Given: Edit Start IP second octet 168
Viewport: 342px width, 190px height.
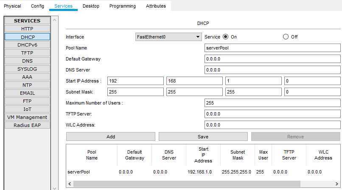Looking at the screenshot, I should point(194,81).
